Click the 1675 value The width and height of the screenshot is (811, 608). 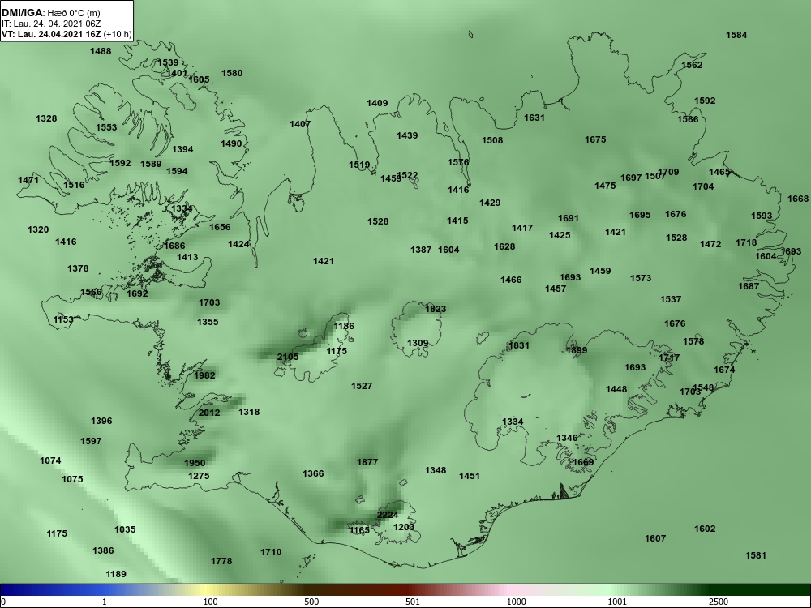pyautogui.click(x=596, y=139)
